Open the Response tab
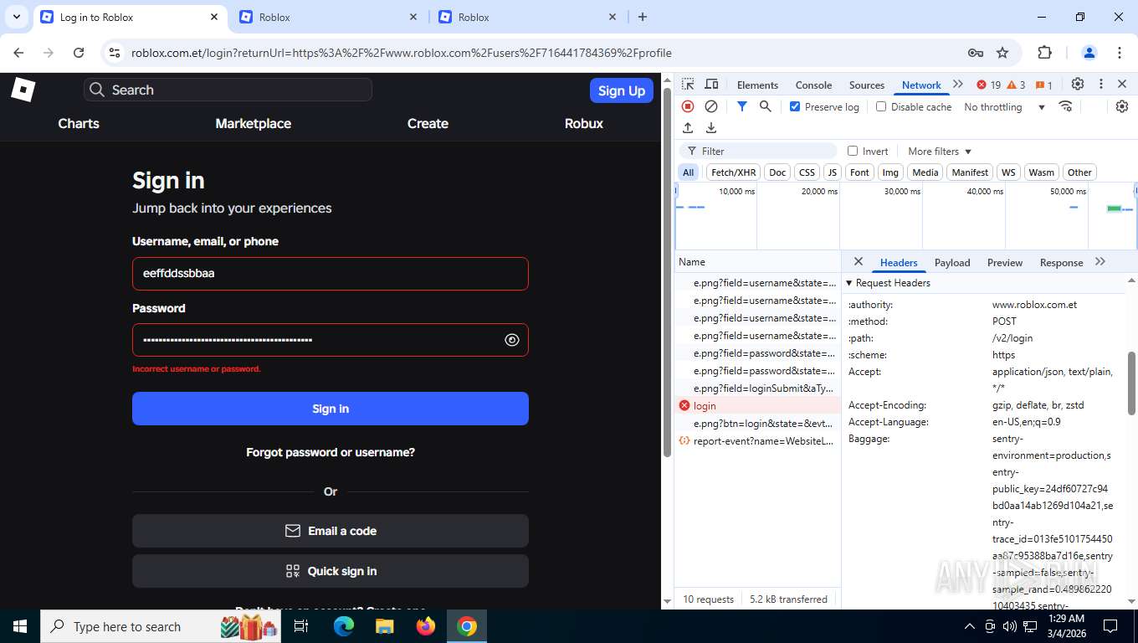This screenshot has width=1138, height=643. click(x=1061, y=262)
